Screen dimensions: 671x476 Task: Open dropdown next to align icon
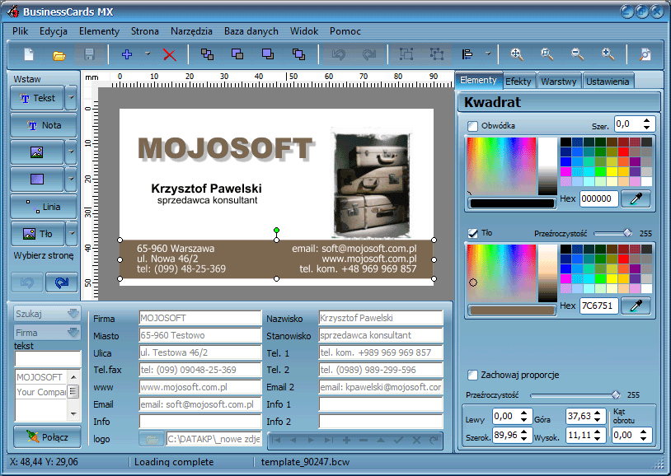click(x=488, y=54)
